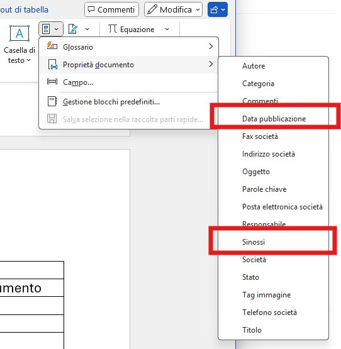341x349 pixels.
Task: Select Proprietà documento menu item
Action: click(x=129, y=65)
